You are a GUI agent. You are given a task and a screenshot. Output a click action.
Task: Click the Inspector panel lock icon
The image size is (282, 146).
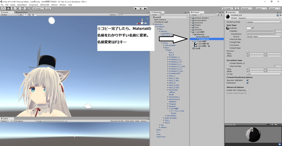tap(278, 13)
